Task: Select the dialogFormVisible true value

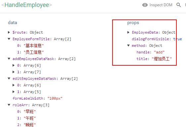Action: (178, 39)
